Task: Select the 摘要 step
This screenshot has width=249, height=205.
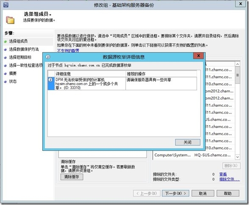Action: [13, 73]
